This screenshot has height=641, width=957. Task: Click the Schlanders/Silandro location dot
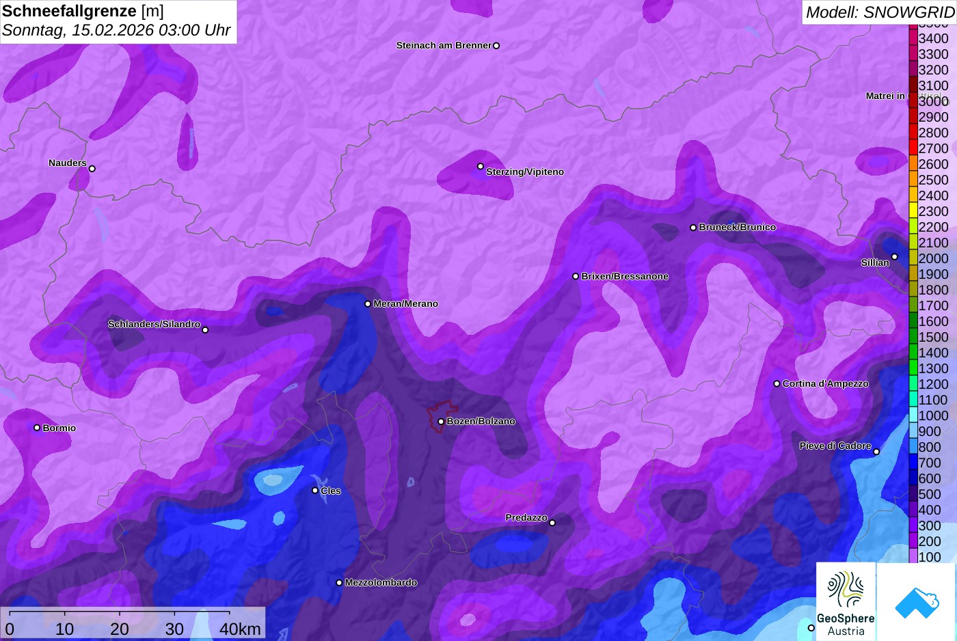point(205,330)
